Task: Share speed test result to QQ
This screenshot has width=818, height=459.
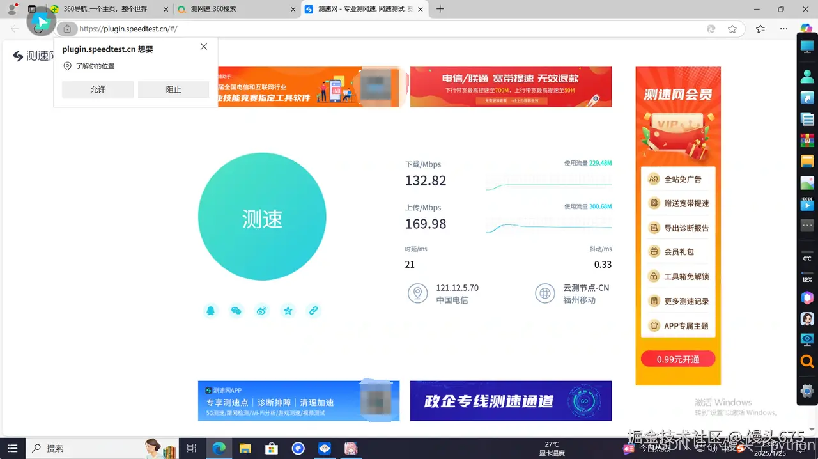Action: [x=211, y=311]
